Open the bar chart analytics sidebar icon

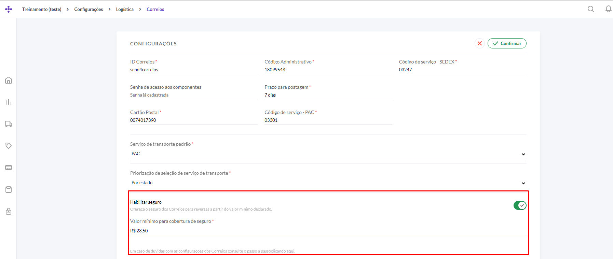point(9,102)
